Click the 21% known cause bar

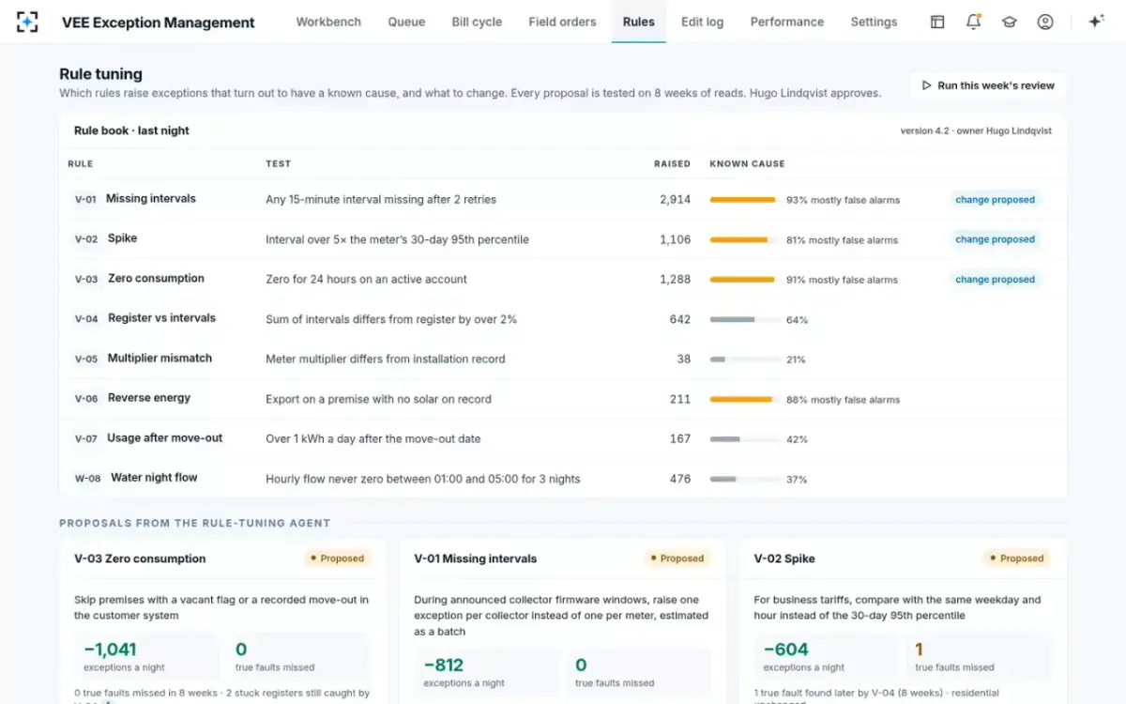pyautogui.click(x=745, y=360)
